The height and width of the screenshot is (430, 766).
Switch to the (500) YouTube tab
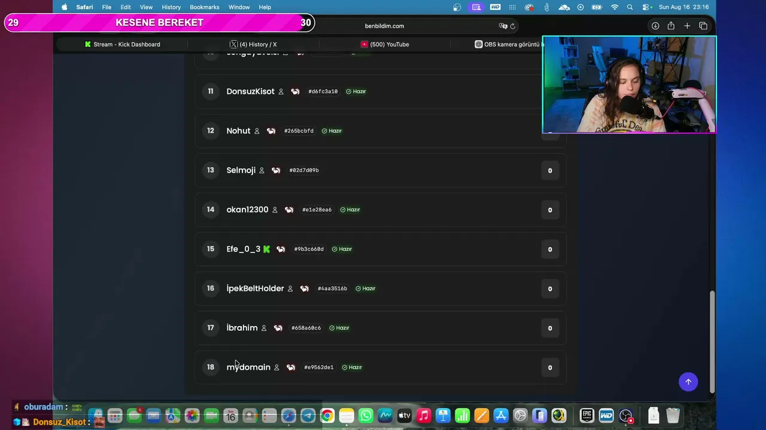point(385,44)
